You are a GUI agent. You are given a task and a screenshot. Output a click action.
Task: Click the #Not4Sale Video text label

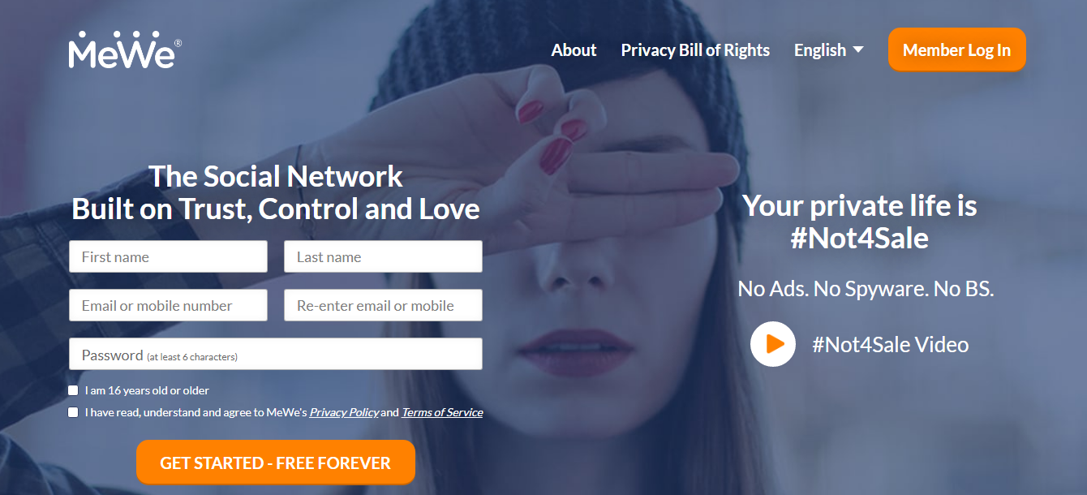coord(891,344)
